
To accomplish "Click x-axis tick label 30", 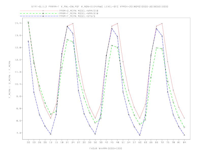I will coord(84,142).
